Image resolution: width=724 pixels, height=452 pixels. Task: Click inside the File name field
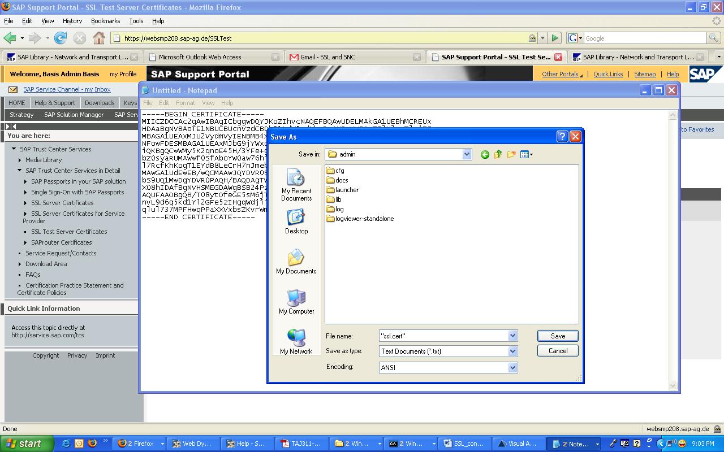tap(441, 336)
